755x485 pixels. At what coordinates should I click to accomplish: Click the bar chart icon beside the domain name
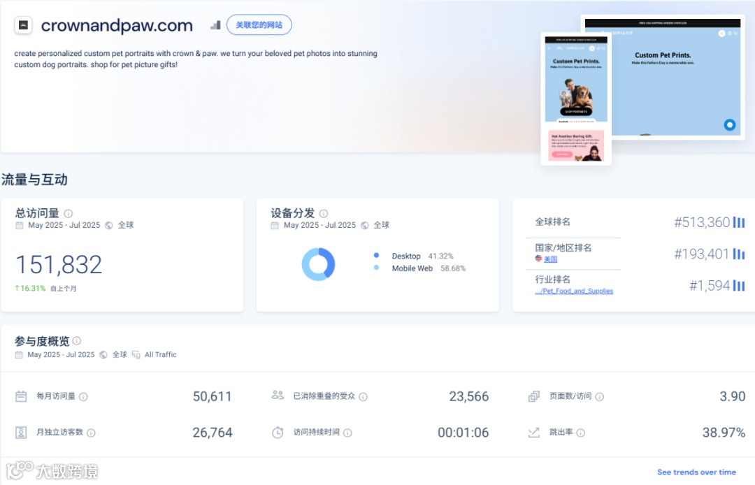[x=216, y=25]
